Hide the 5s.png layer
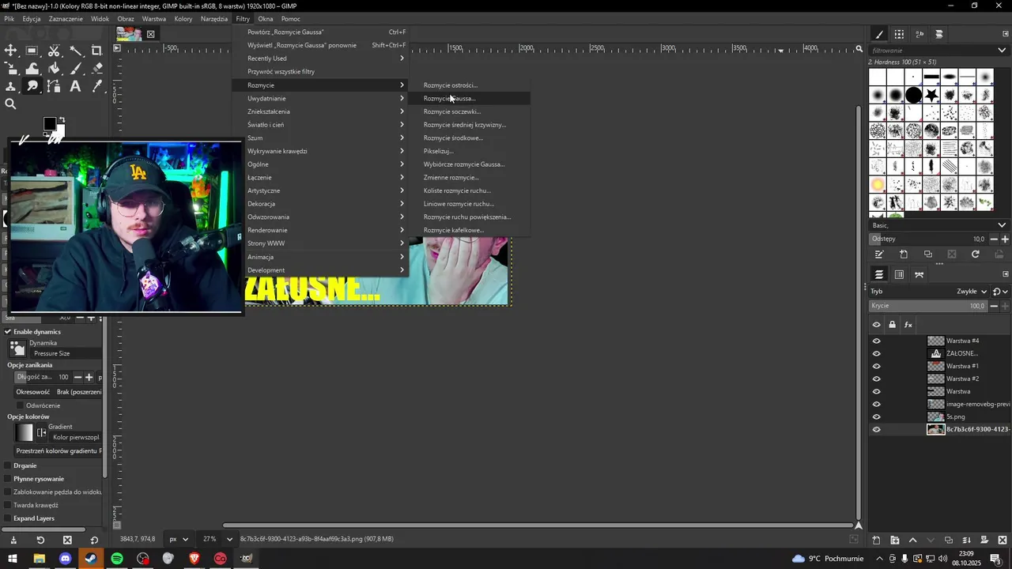The width and height of the screenshot is (1012, 569). (876, 416)
